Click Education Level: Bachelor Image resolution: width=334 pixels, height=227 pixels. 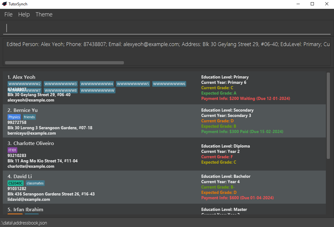tap(226, 176)
